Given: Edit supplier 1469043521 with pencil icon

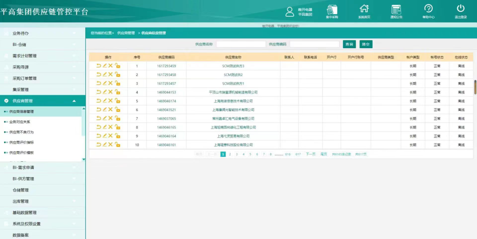Looking at the screenshot, I should pyautogui.click(x=105, y=110).
